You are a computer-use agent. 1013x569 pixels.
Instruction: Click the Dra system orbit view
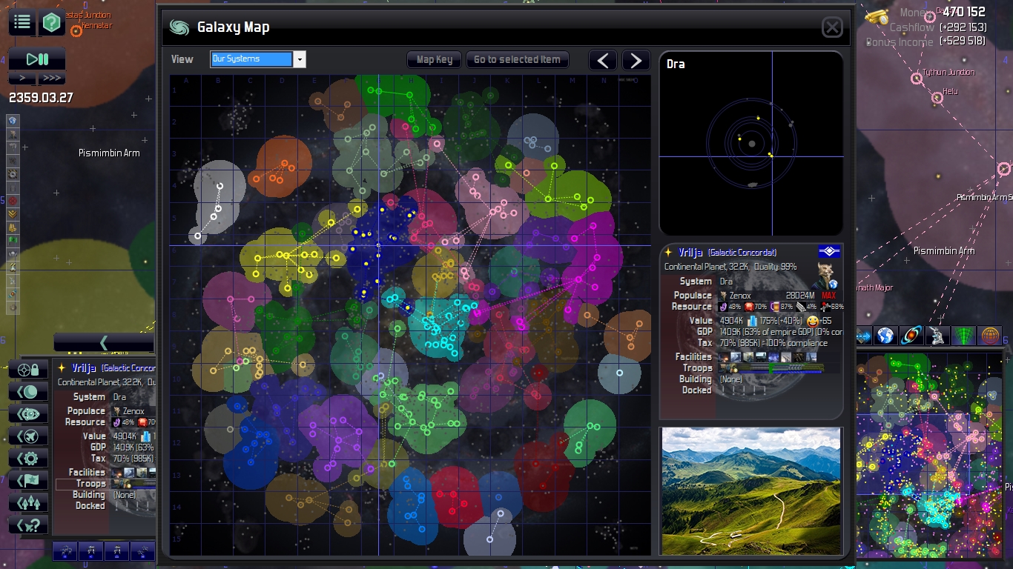click(751, 144)
